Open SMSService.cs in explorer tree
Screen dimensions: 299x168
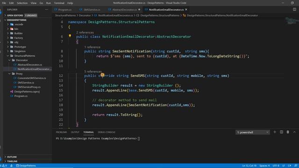(x=26, y=83)
